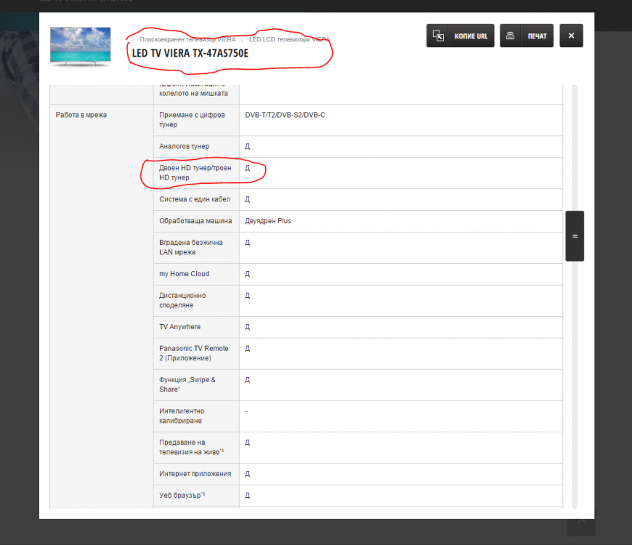The height and width of the screenshot is (545, 632).
Task: Select the value DVB-T/T2/DVB-S2/DVB-C
Action: pos(285,116)
